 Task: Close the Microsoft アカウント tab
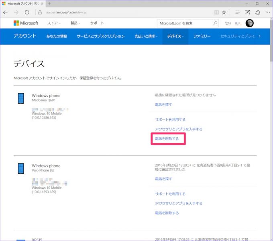click(42, 4)
